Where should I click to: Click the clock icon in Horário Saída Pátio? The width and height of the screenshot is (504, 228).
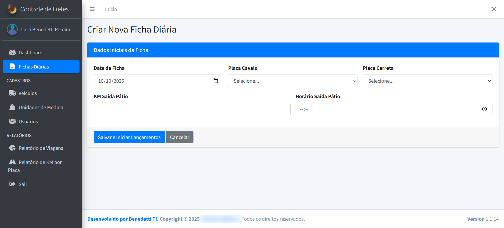click(x=484, y=109)
